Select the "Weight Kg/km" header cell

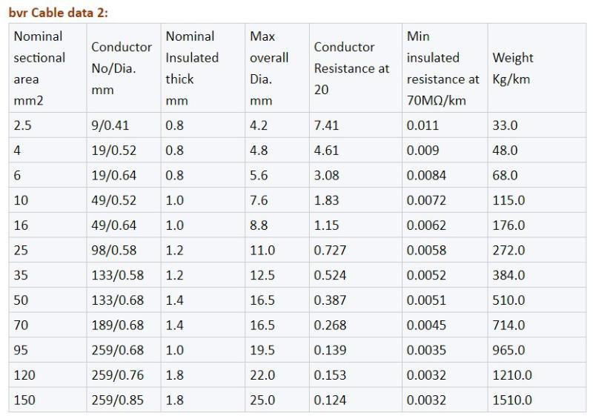pos(512,68)
